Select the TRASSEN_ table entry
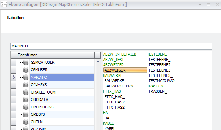 point(158,92)
